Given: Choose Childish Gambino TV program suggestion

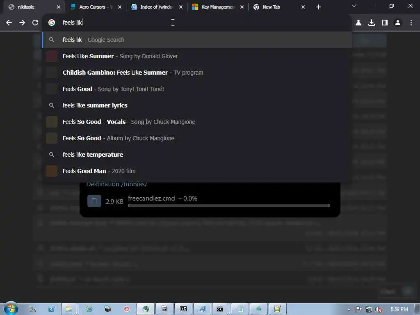Looking at the screenshot, I should (197, 73).
